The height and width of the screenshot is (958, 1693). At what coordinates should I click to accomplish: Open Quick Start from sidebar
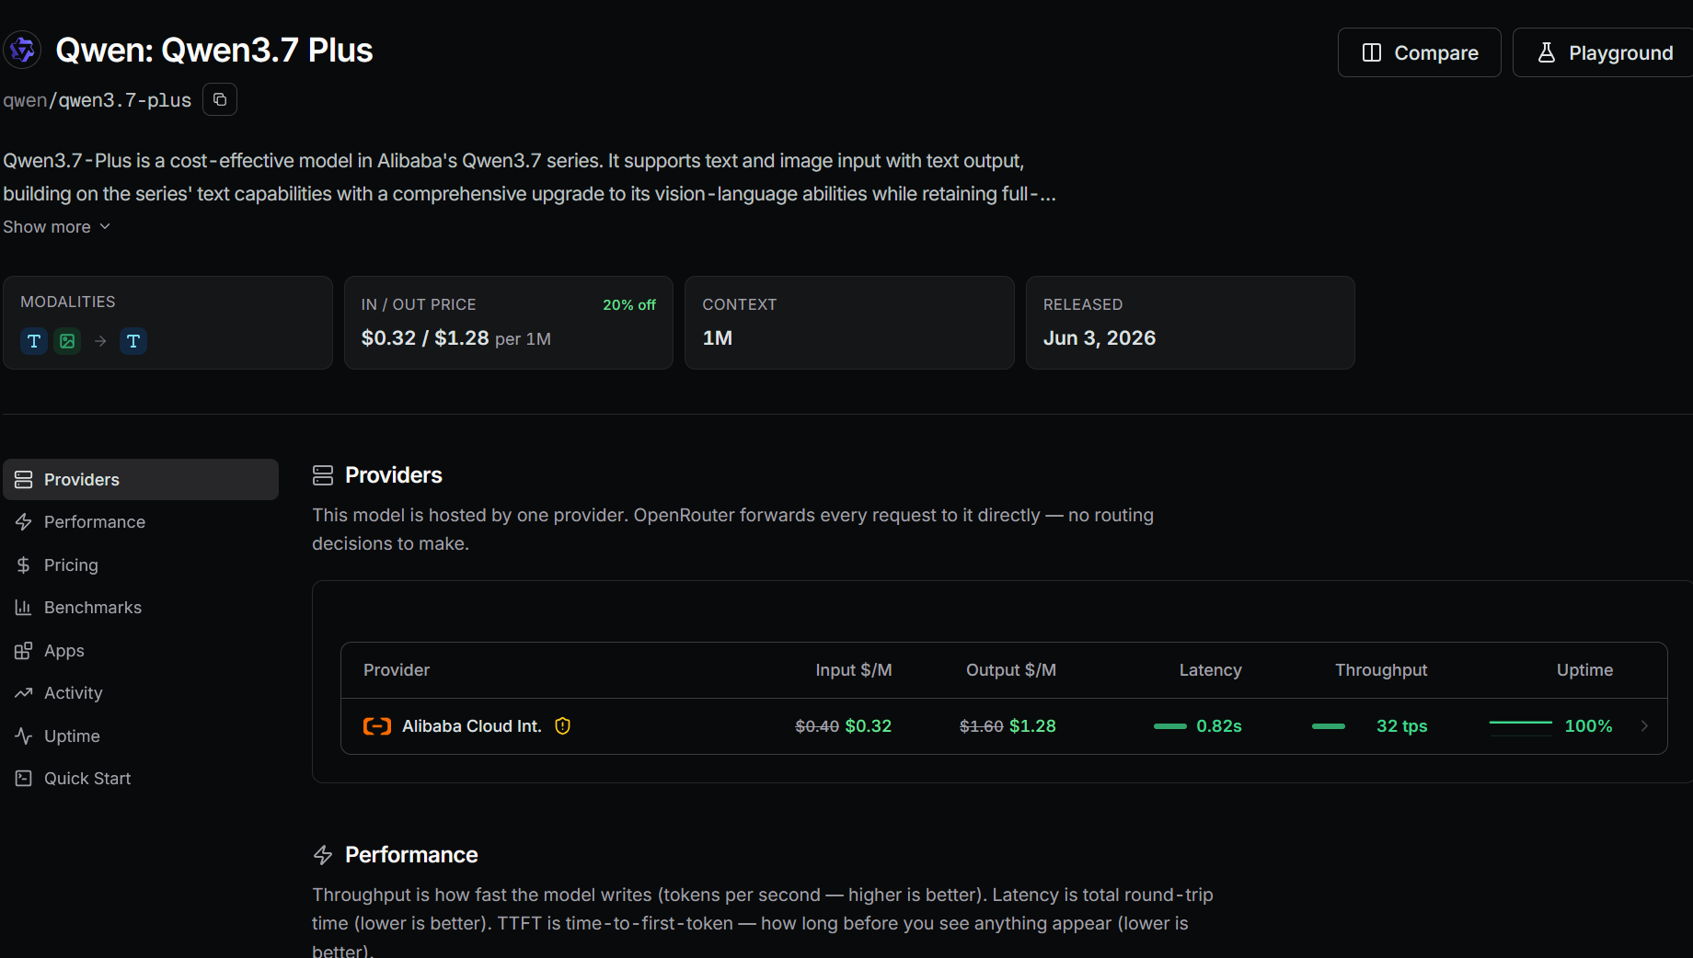tap(141, 779)
